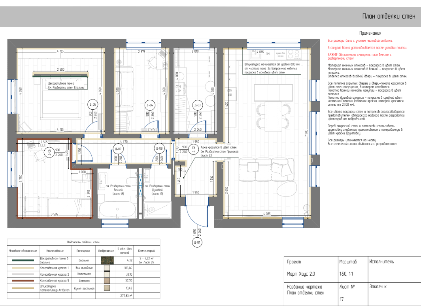This screenshot has height=306, width=421.
Task: Click the dark green legend line for Декоративное панно
Action: point(23,260)
